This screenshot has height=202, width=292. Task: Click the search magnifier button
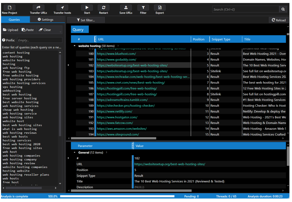tap(283, 9)
